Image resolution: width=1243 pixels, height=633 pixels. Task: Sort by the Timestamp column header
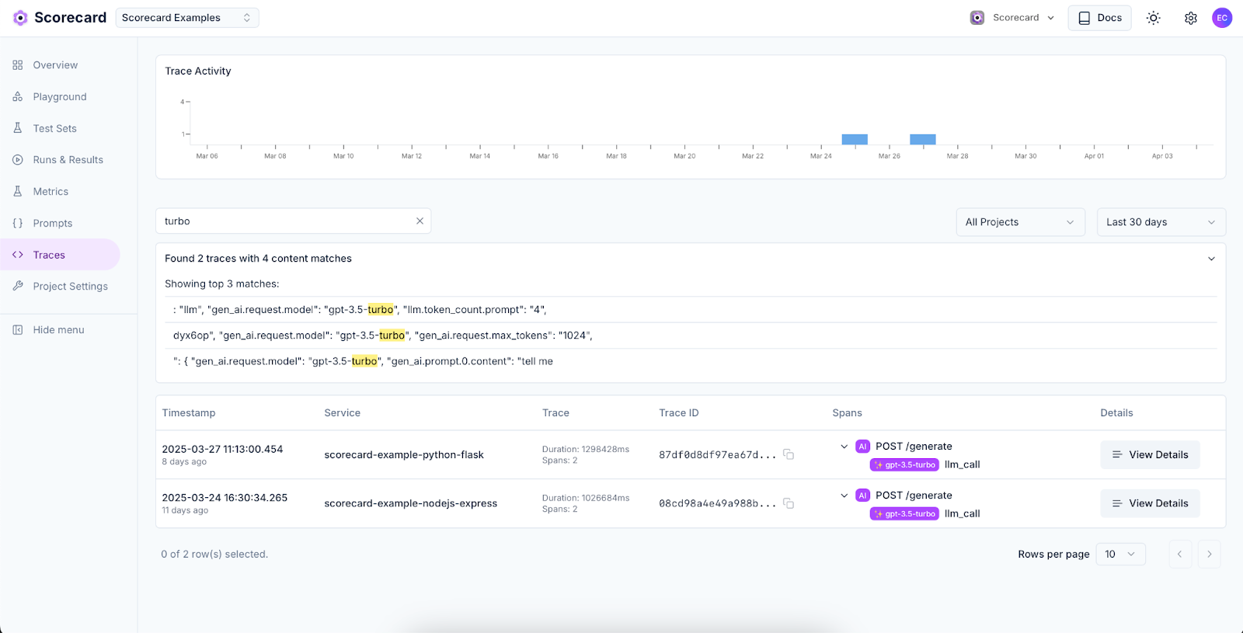point(189,413)
